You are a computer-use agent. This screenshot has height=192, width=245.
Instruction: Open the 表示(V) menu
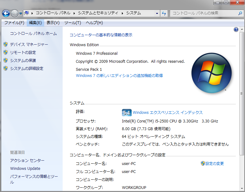tap(53, 23)
